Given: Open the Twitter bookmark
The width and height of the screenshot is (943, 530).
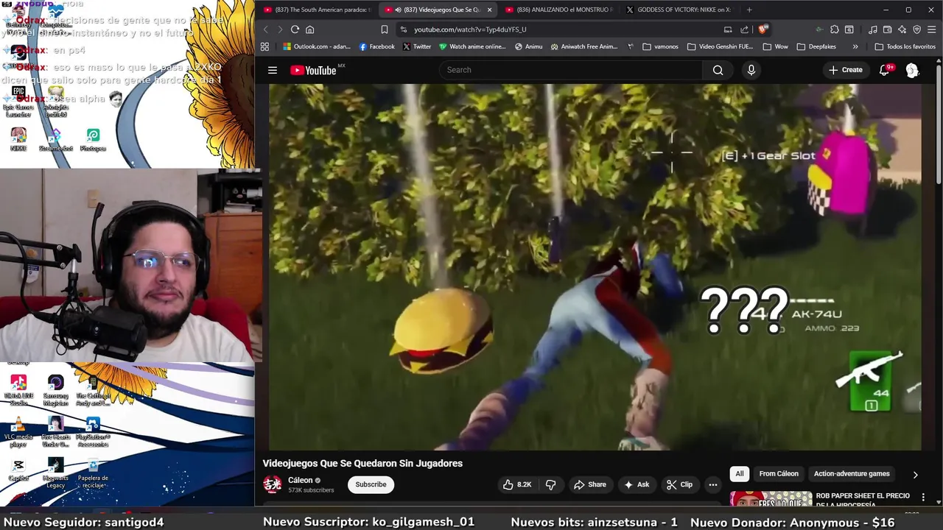Looking at the screenshot, I should click(416, 46).
